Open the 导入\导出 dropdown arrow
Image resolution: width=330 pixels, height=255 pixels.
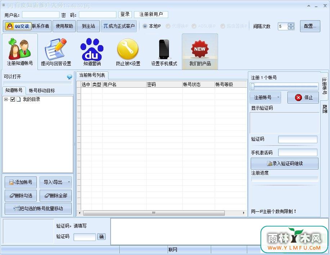coord(69,182)
